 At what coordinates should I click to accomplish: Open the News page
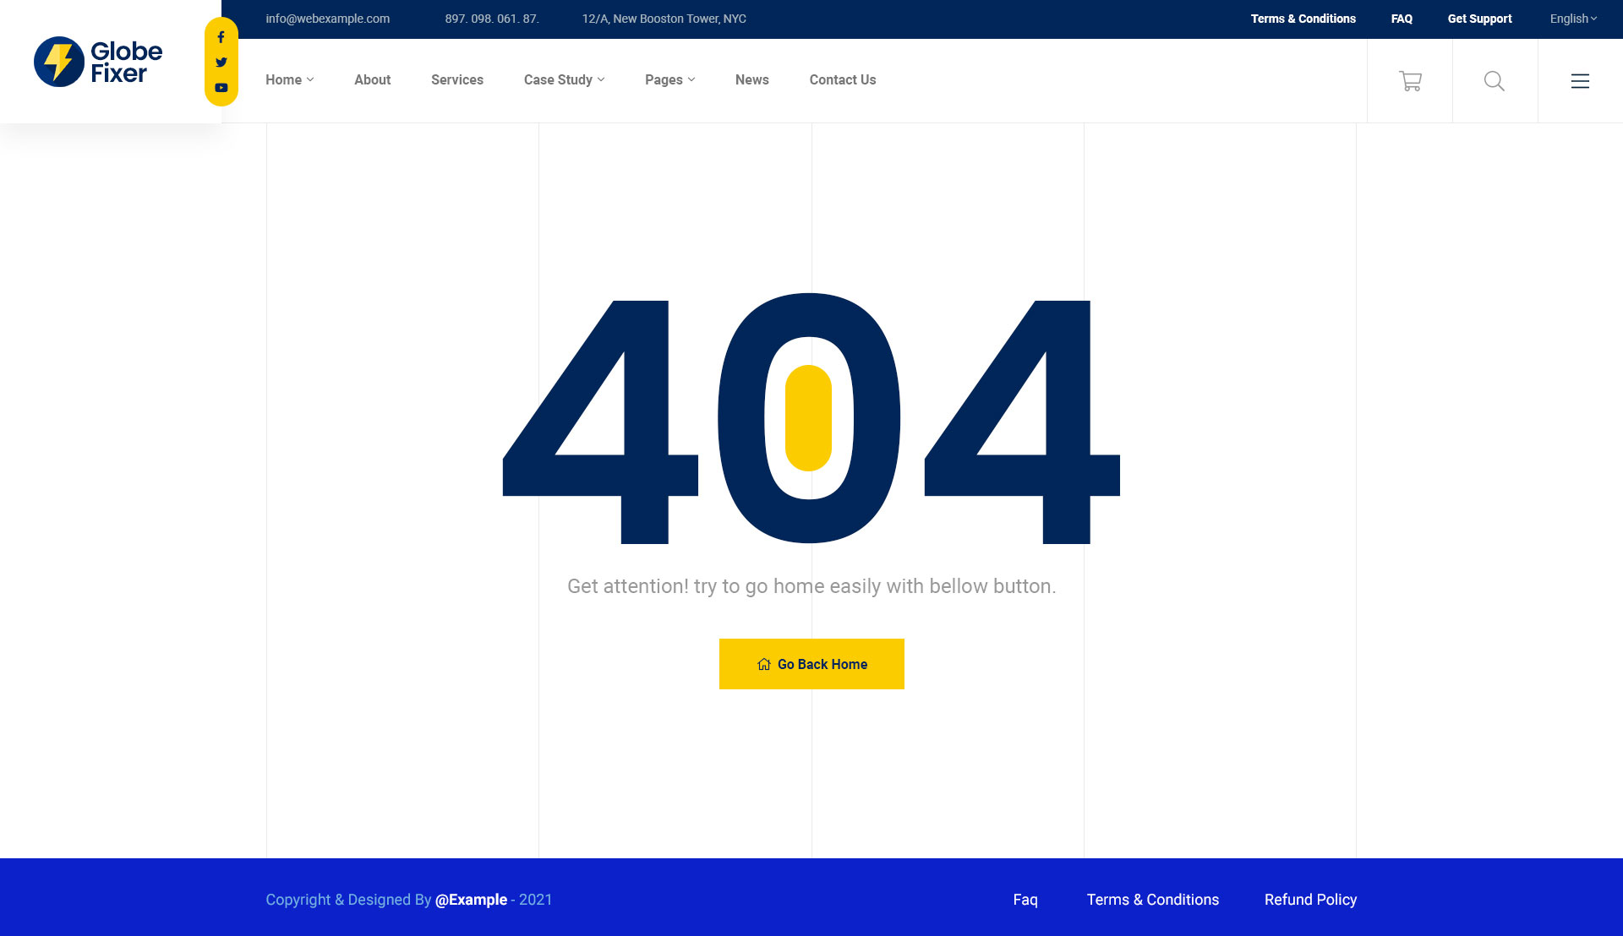(x=751, y=79)
